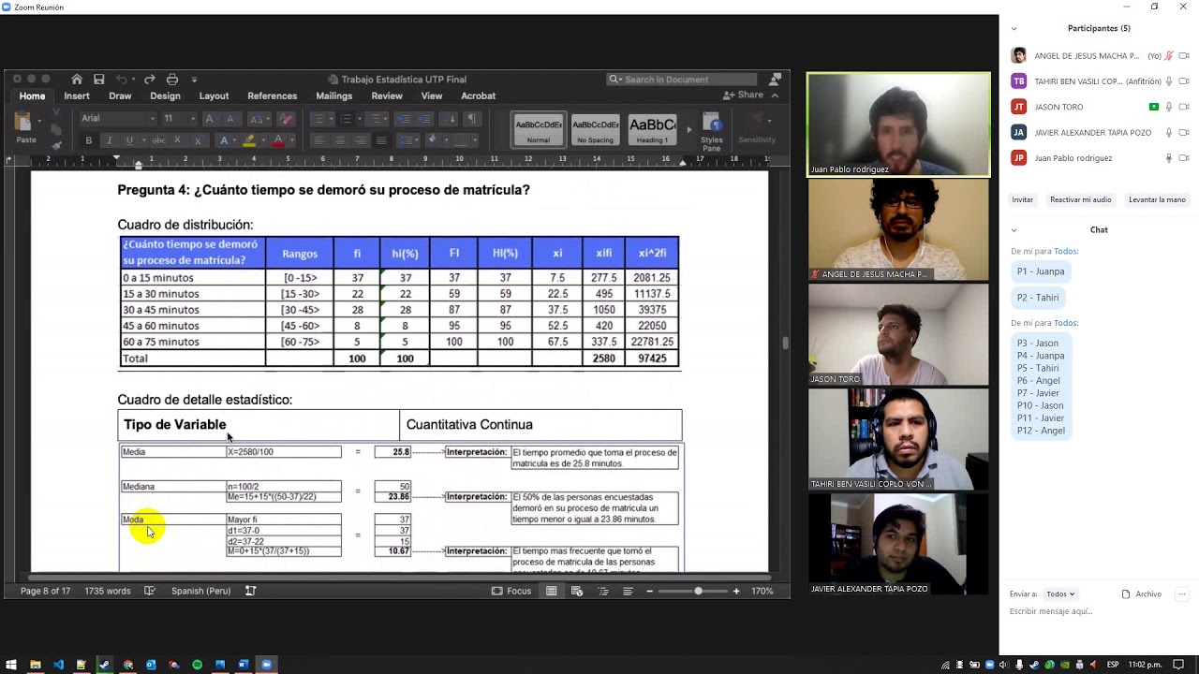
Task: Click the Share button in Word
Action: pyautogui.click(x=744, y=95)
